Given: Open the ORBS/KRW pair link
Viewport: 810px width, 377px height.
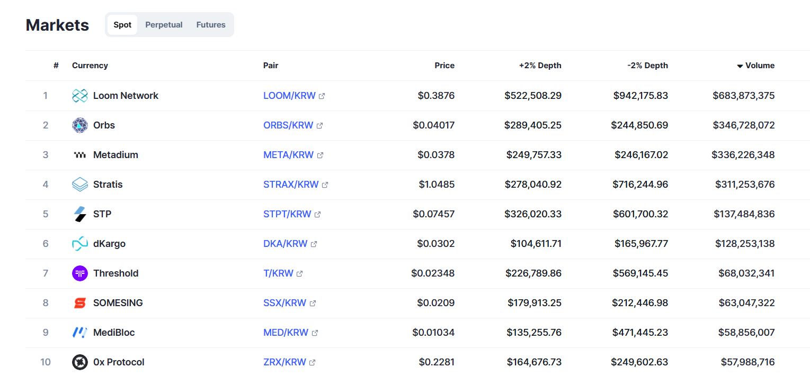Looking at the screenshot, I should pos(288,125).
